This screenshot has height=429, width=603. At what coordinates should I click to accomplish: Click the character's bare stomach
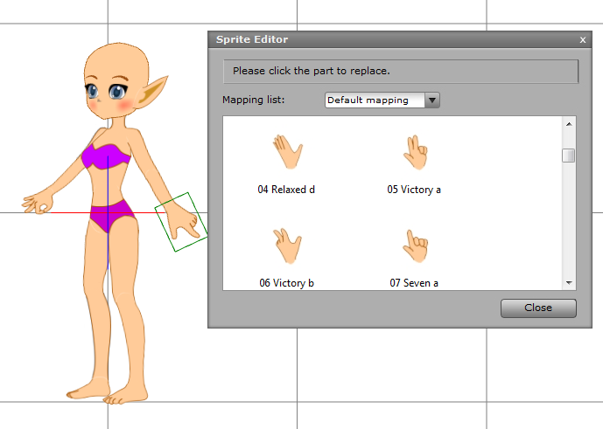[108, 185]
